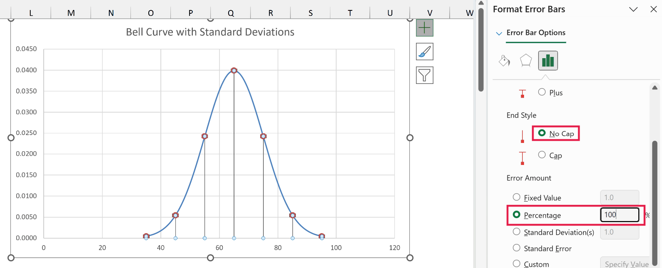
Task: Select column U header
Action: point(390,13)
